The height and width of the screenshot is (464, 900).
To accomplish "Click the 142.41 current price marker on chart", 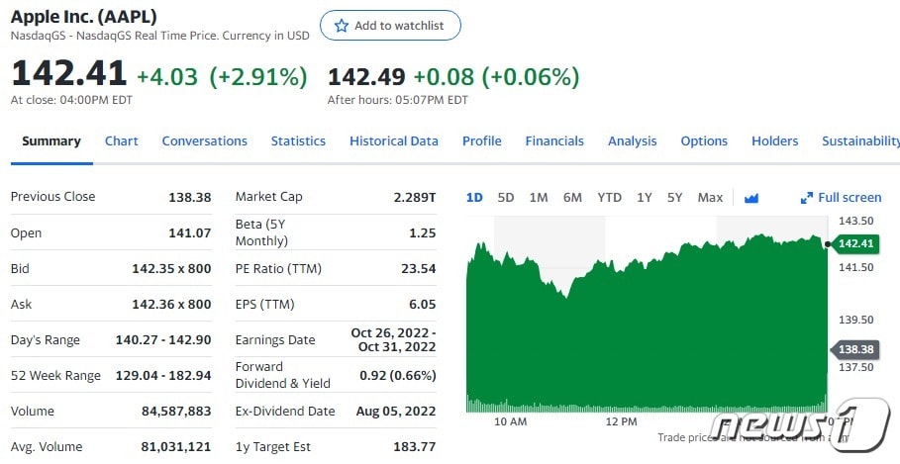I will point(853,243).
